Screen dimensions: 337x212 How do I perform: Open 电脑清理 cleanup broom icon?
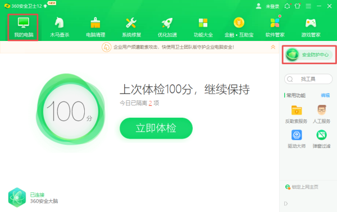[95, 23]
